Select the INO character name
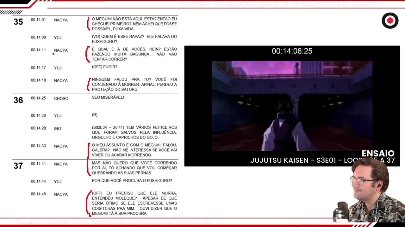 click(x=58, y=128)
